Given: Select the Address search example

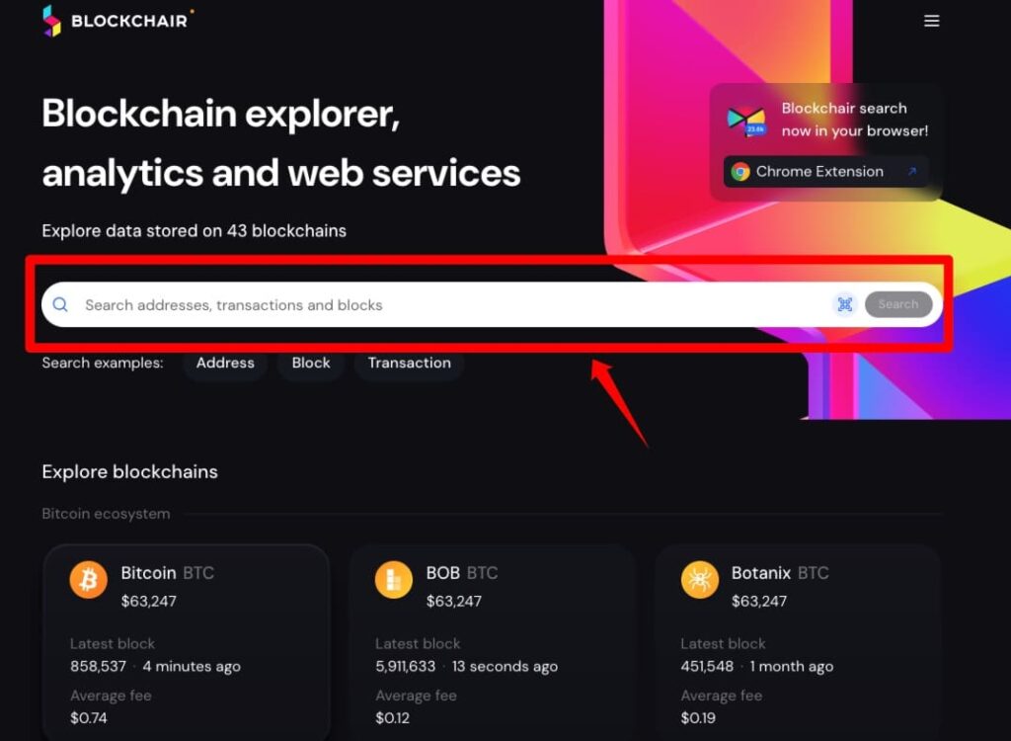Looking at the screenshot, I should click(x=224, y=363).
